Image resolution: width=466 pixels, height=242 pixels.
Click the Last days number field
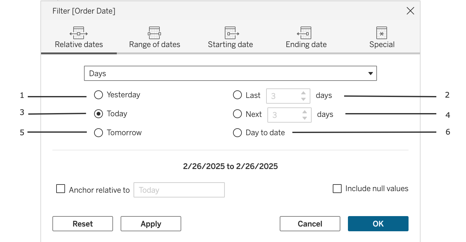point(288,96)
